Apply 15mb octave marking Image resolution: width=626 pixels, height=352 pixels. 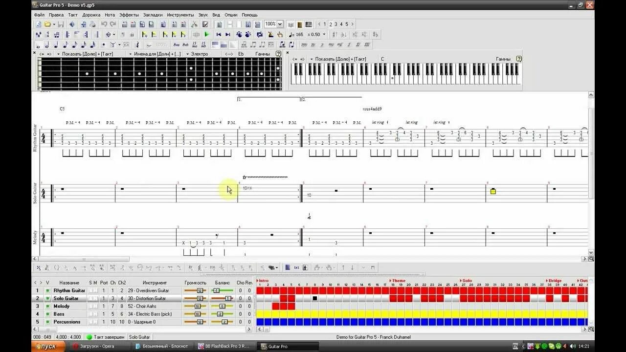pos(203,44)
